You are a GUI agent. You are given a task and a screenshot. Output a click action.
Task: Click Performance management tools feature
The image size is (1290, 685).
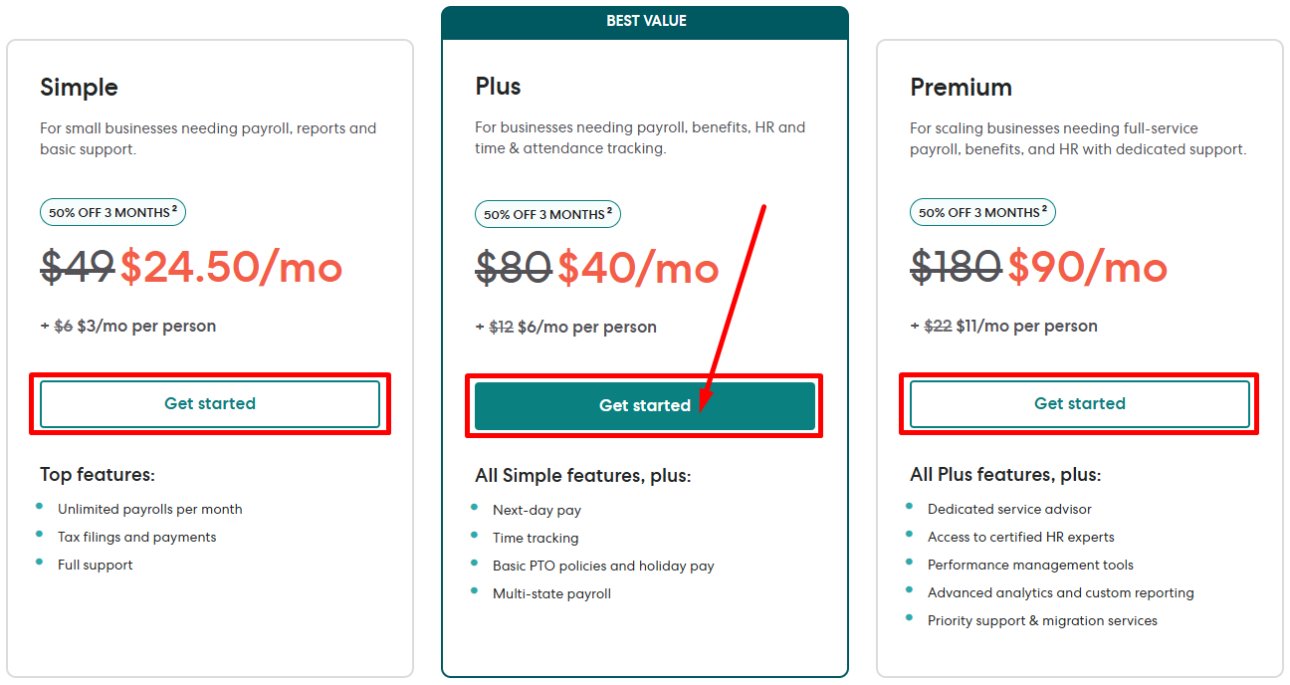(x=1030, y=566)
